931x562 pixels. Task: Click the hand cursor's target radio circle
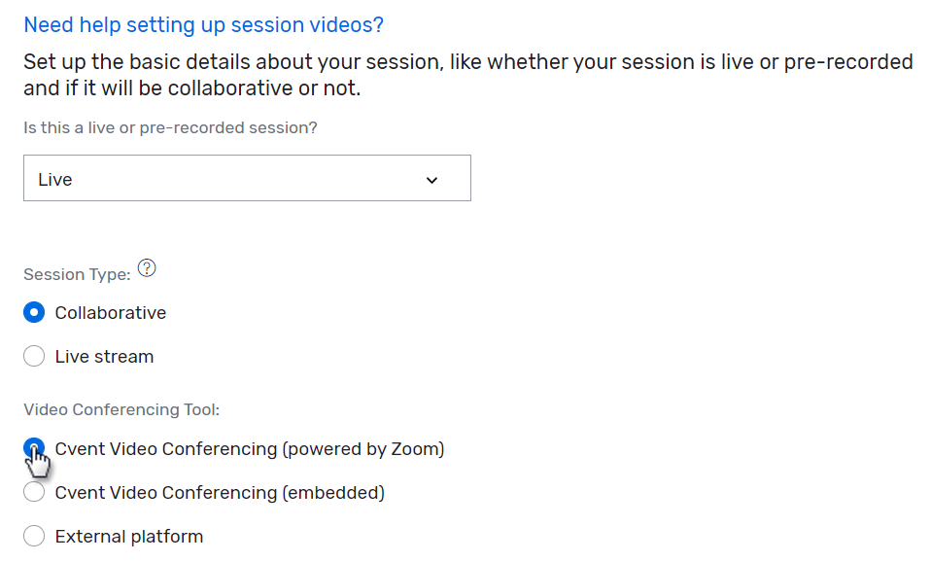34,448
